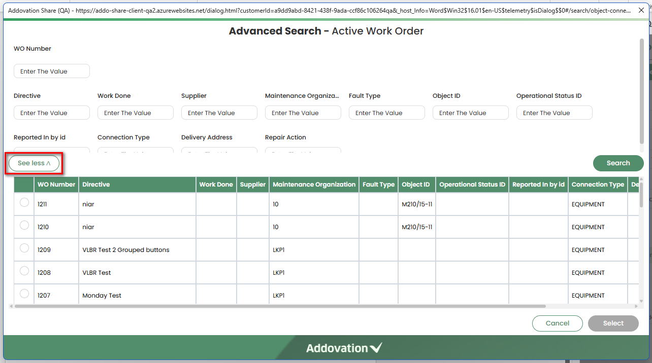This screenshot has height=363, width=652.
Task: Click the Object ID filter input
Action: coord(471,113)
